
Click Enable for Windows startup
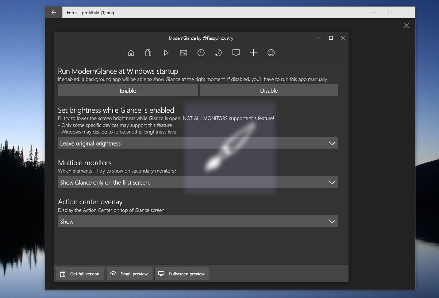tap(128, 90)
